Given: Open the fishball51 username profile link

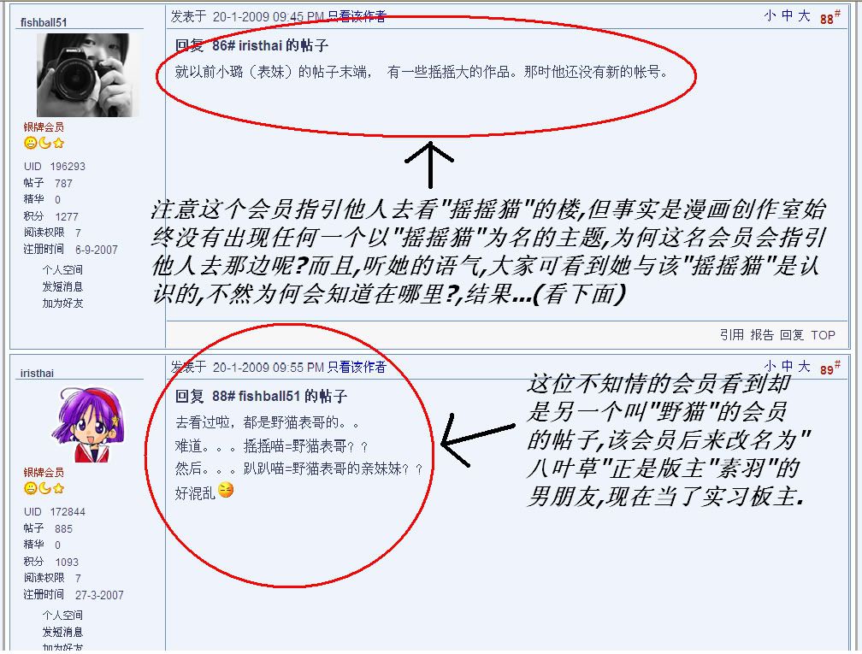Looking at the screenshot, I should (x=44, y=22).
